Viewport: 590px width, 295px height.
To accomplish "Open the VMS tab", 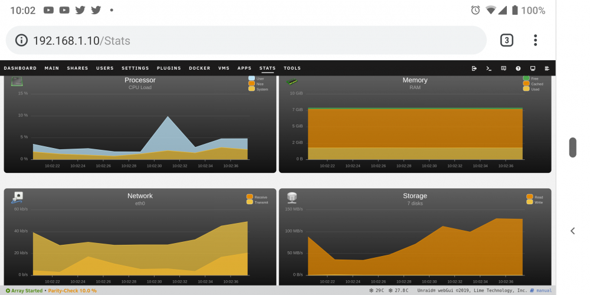I will [224, 68].
